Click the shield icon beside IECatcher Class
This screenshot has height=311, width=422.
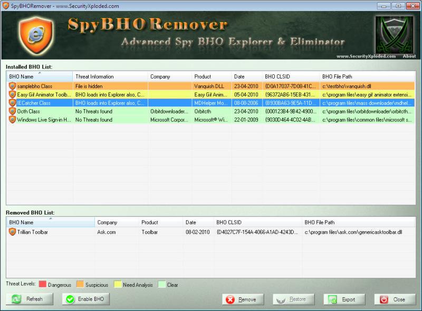click(12, 103)
